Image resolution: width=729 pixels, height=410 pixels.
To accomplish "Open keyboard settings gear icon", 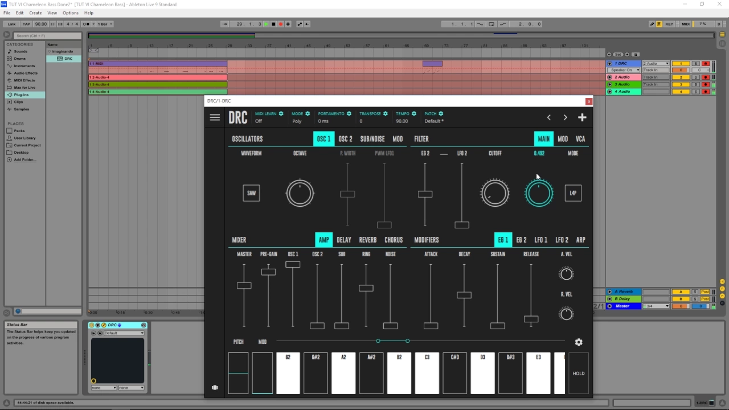I will tap(579, 342).
